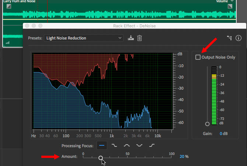Screen dimensions: 247x166
Task: Select the lower-frequencies Processing Focus button
Action: 114,145
